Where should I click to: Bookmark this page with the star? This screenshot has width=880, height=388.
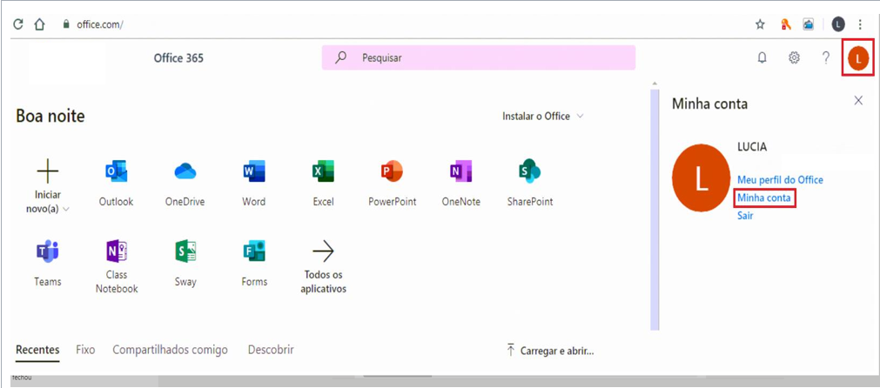click(x=760, y=24)
